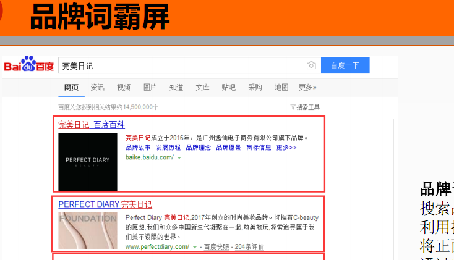Click the Baidu logo
This screenshot has height=260, width=454.
point(29,64)
